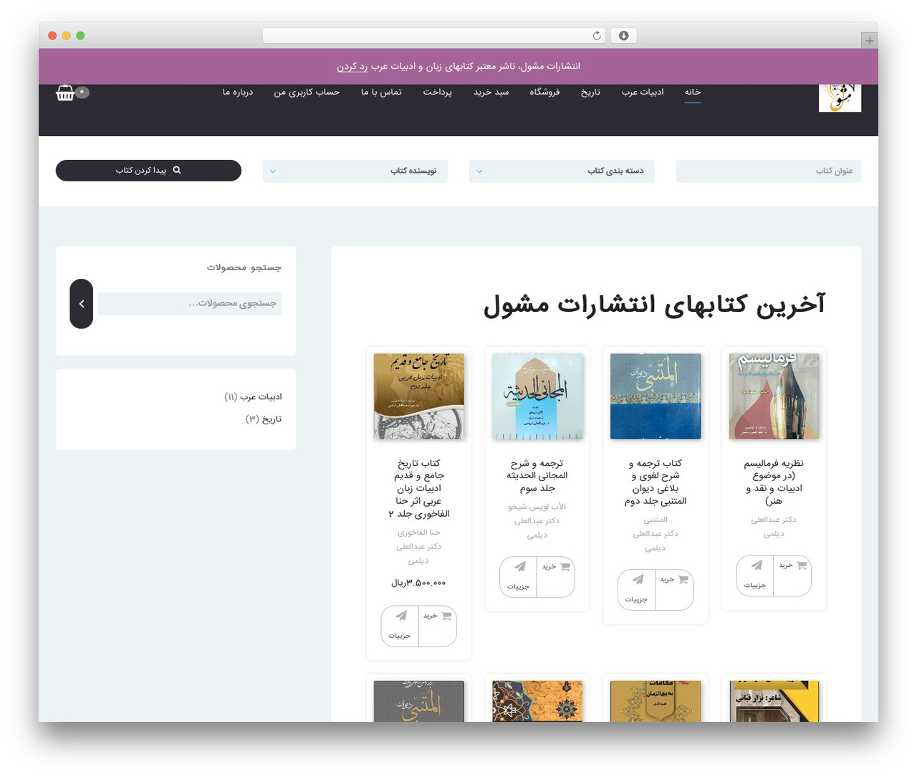Click خرید cart icon for تاریخ جامع و قدیم
Image resolution: width=917 pixels, height=777 pixels.
click(x=446, y=616)
